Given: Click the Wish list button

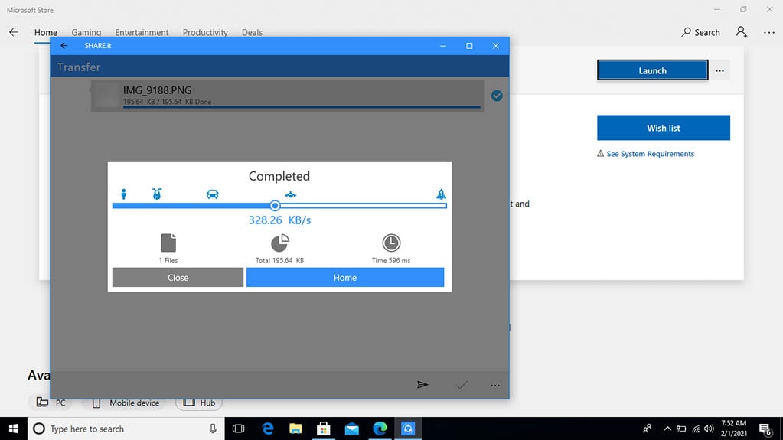Looking at the screenshot, I should [663, 128].
